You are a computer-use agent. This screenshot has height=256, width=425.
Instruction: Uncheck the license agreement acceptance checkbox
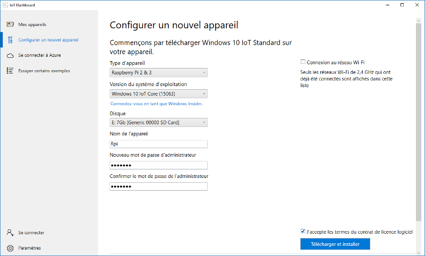[x=303, y=231]
